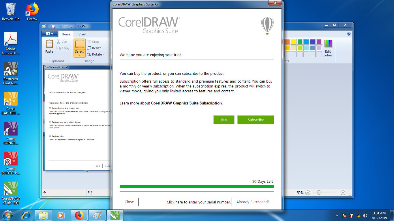Viewport: 394px width, 221px height.
Task: Switch to Firefox on the taskbar
Action: (x=79, y=215)
